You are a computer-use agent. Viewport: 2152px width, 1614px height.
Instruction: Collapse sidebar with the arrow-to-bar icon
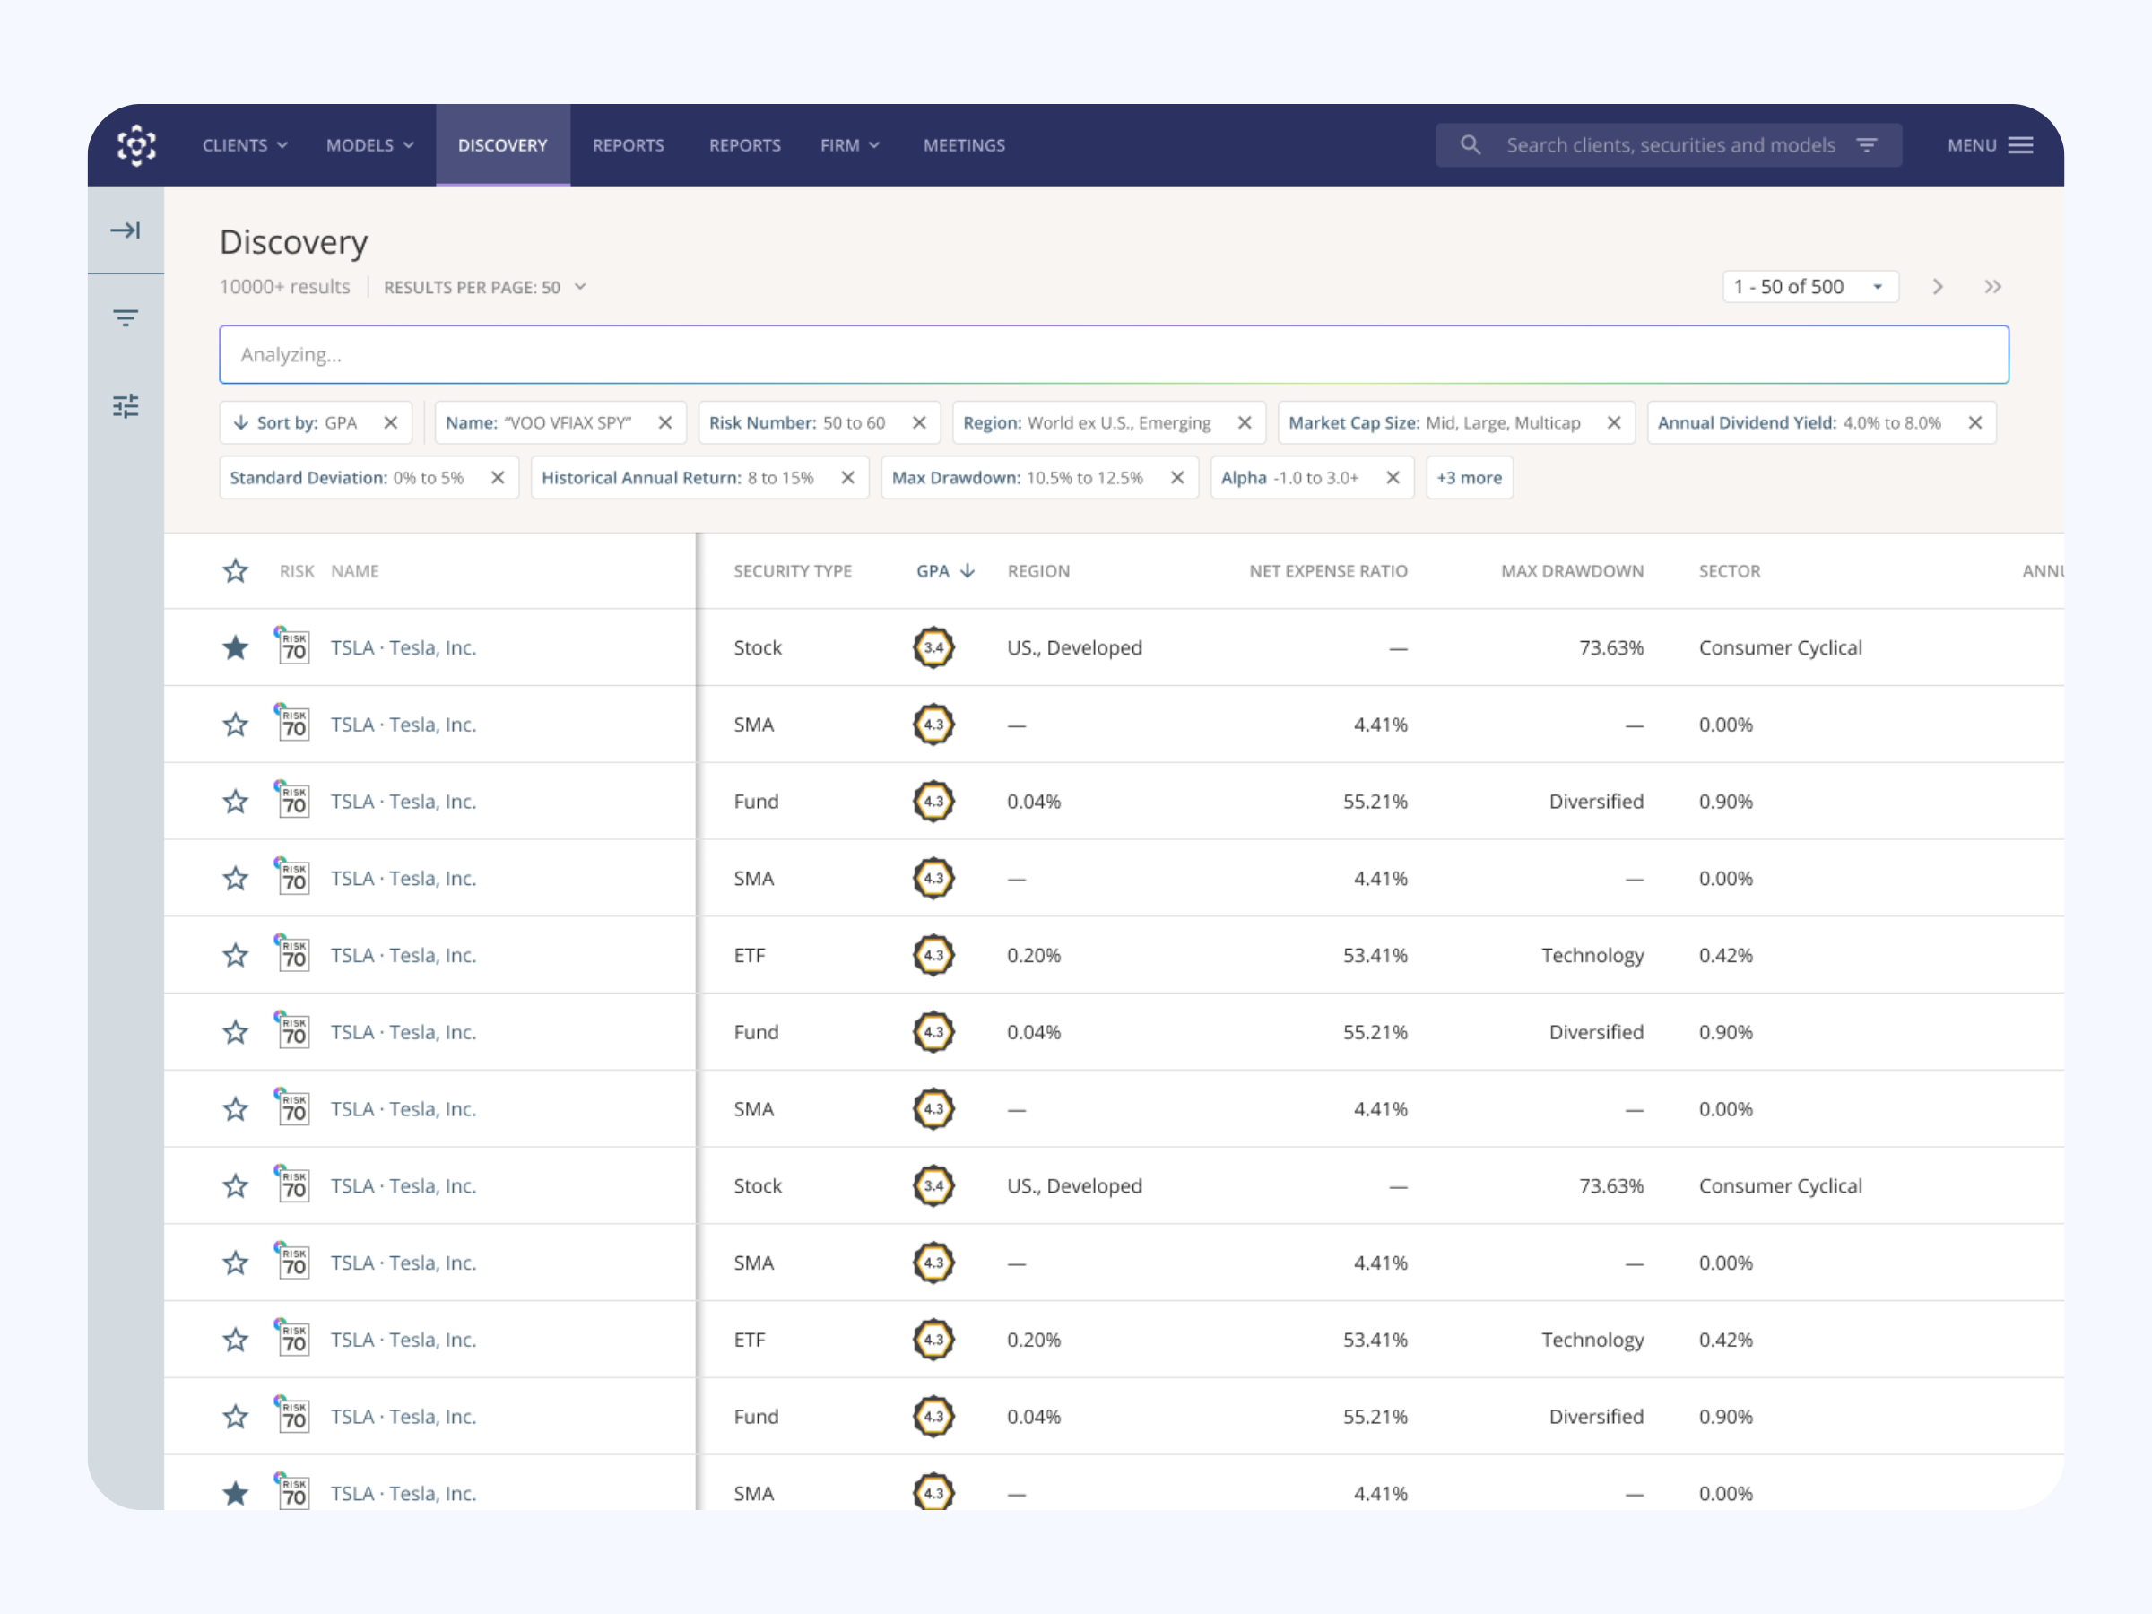click(126, 230)
